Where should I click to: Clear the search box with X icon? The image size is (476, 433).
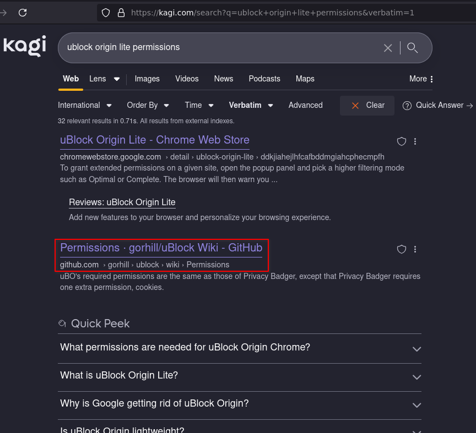pos(388,48)
